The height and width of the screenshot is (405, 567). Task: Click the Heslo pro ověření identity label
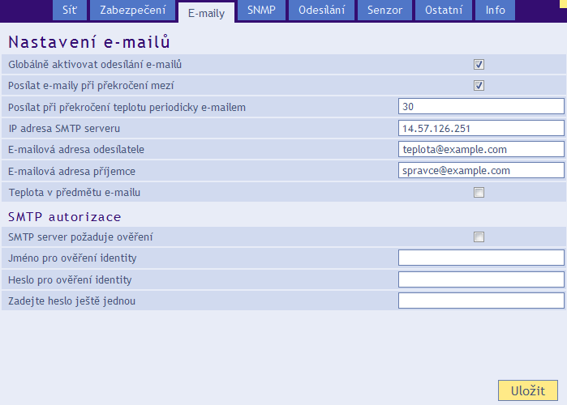coord(70,279)
